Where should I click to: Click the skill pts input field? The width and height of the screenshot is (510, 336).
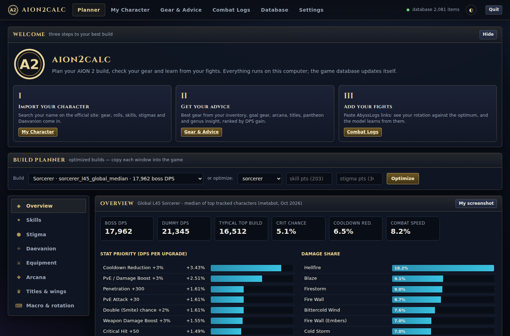(x=309, y=179)
